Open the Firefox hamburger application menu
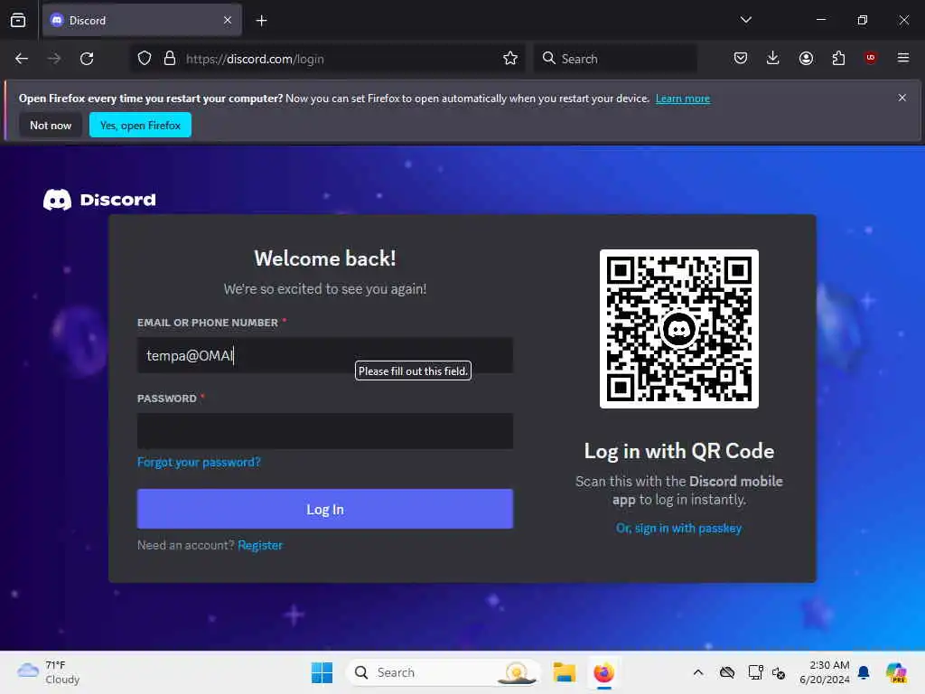 tap(903, 58)
